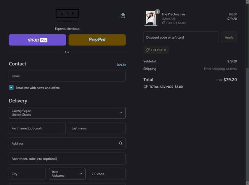The image size is (249, 185).
Task: Click the total savings tag icon
Action: [x=146, y=87]
